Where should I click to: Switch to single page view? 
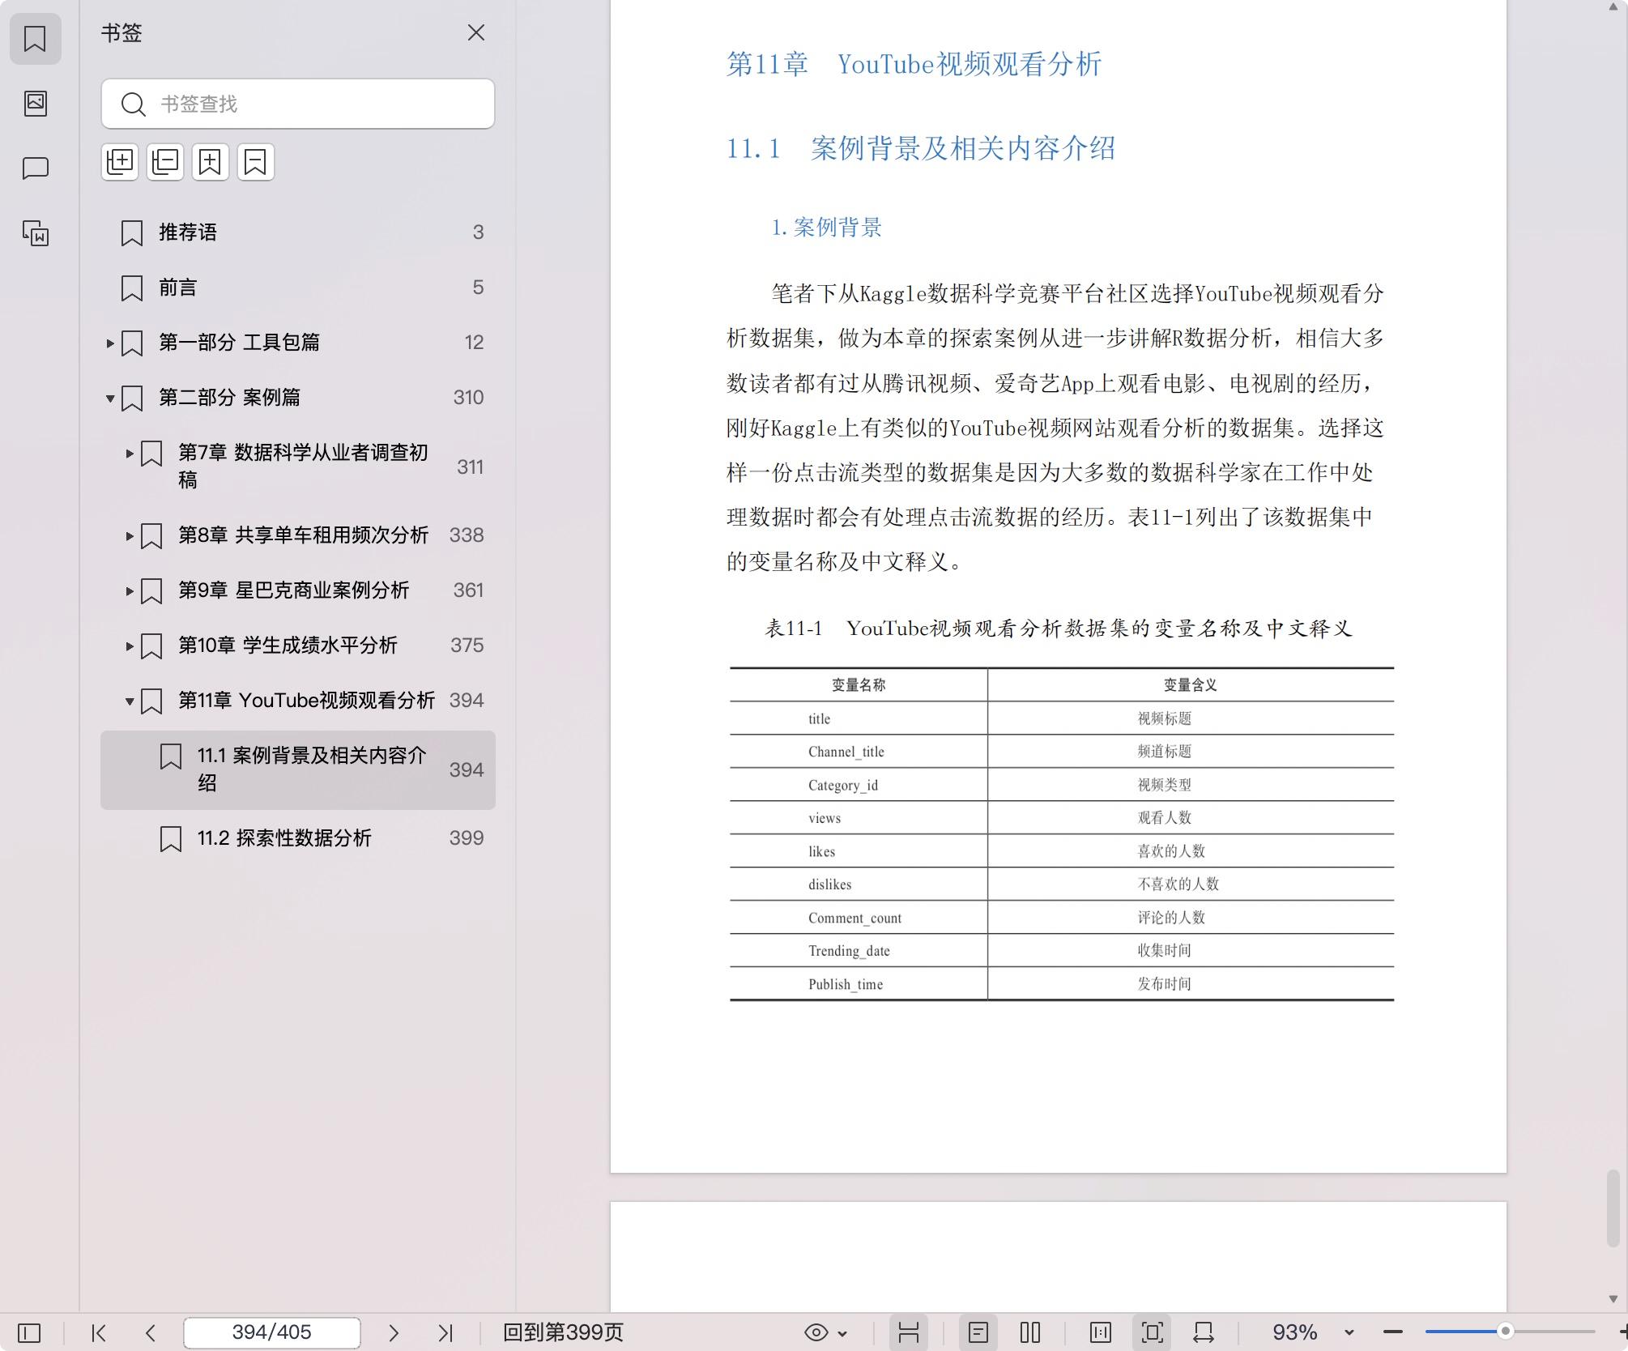(978, 1332)
